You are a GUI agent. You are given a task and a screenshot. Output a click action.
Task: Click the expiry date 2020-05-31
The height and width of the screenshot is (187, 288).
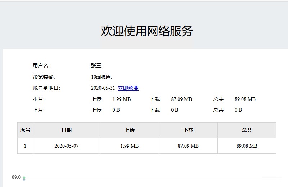tap(103, 88)
